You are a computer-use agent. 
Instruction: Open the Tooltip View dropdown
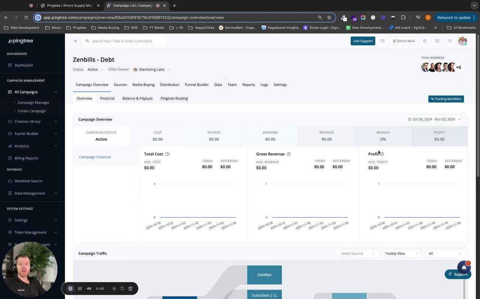coord(402,254)
